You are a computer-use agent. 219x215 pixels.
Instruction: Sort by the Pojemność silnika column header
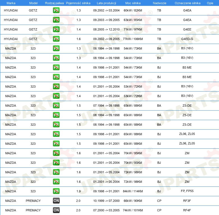pyautogui.click(x=78, y=3)
